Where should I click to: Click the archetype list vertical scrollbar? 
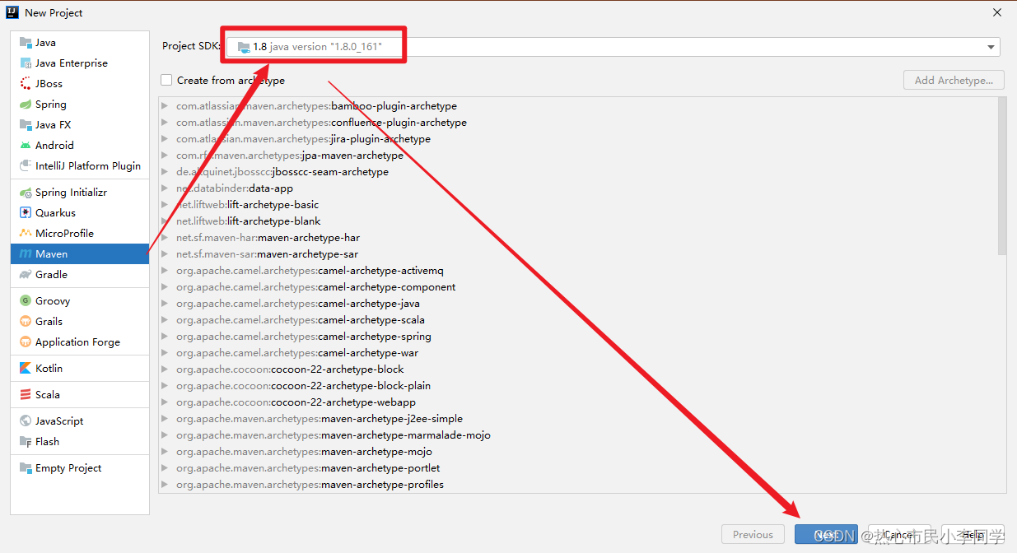click(x=1001, y=176)
